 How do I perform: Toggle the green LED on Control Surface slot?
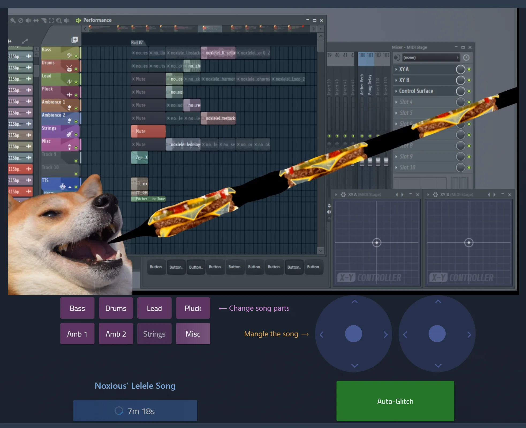[469, 91]
